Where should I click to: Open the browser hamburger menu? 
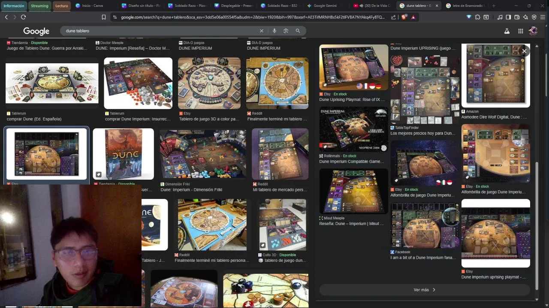(x=543, y=17)
